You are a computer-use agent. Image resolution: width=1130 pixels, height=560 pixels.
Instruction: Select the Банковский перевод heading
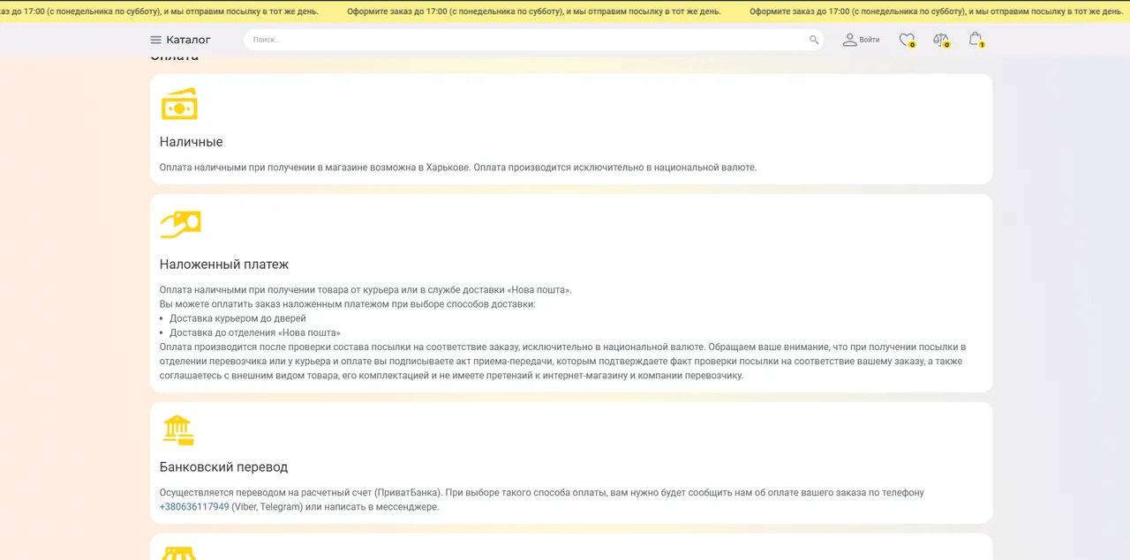point(223,467)
